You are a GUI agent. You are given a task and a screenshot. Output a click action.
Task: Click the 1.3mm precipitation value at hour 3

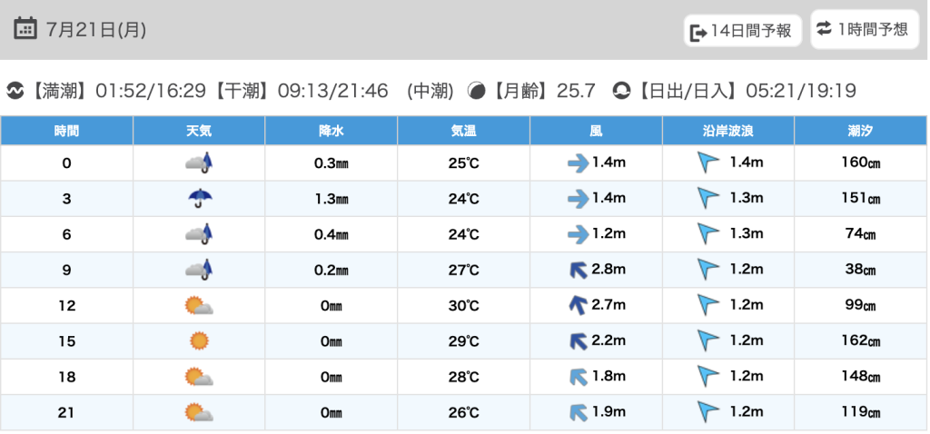click(x=331, y=199)
